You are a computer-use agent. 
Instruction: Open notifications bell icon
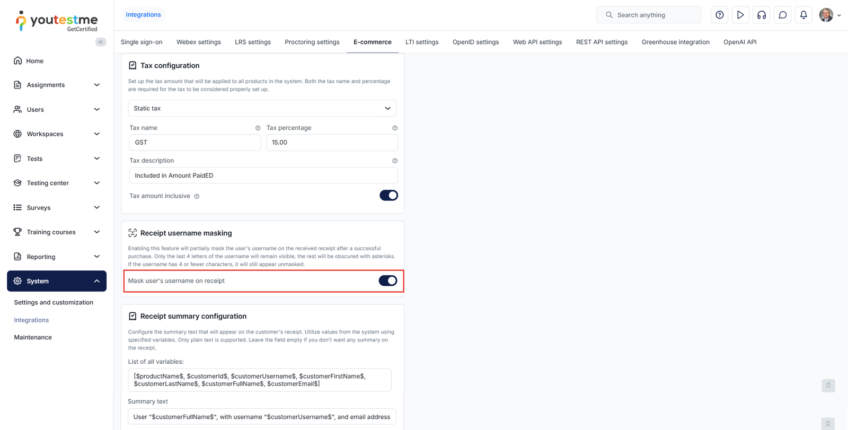coord(803,15)
